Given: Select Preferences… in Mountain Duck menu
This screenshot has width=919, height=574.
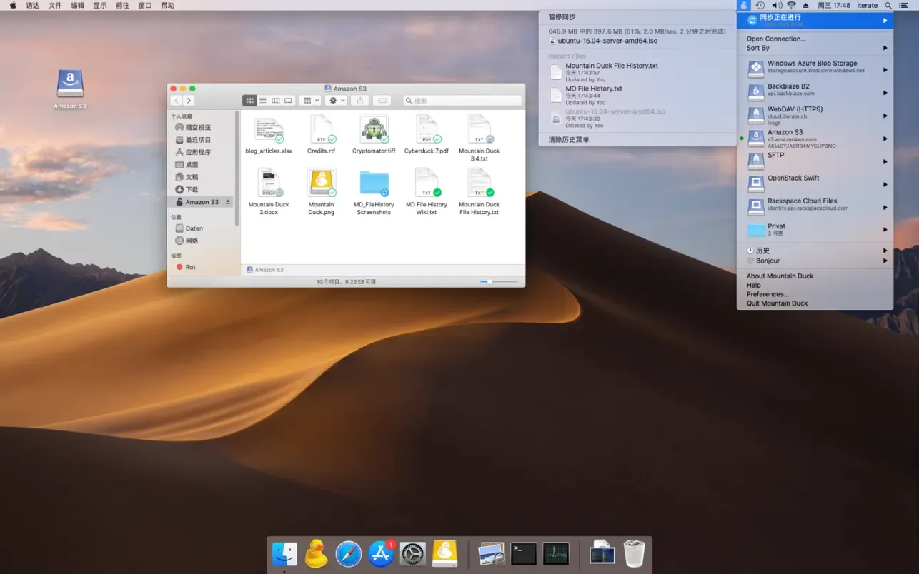Looking at the screenshot, I should [x=768, y=294].
